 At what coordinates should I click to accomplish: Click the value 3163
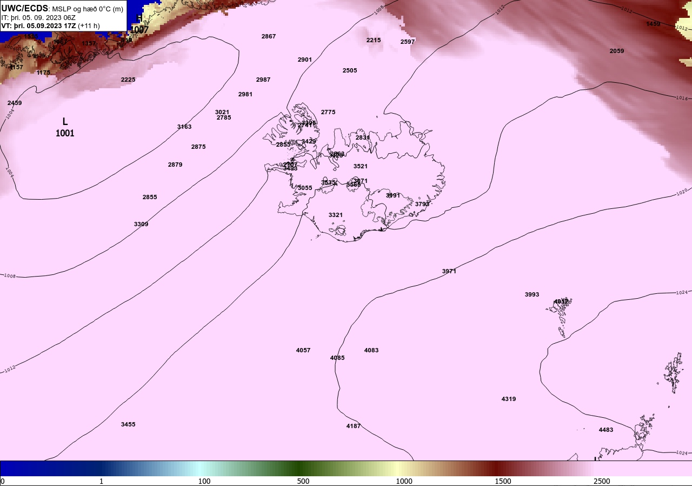pos(184,127)
